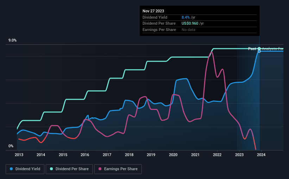Viewport: 289px width, 179px height.
Task: Click the blue Dividend Yield marker dot
Action: pos(259,51)
